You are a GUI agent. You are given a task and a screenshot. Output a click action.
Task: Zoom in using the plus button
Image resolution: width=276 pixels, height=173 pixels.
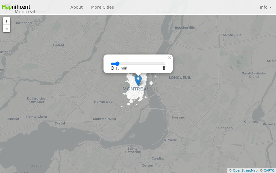point(6,21)
